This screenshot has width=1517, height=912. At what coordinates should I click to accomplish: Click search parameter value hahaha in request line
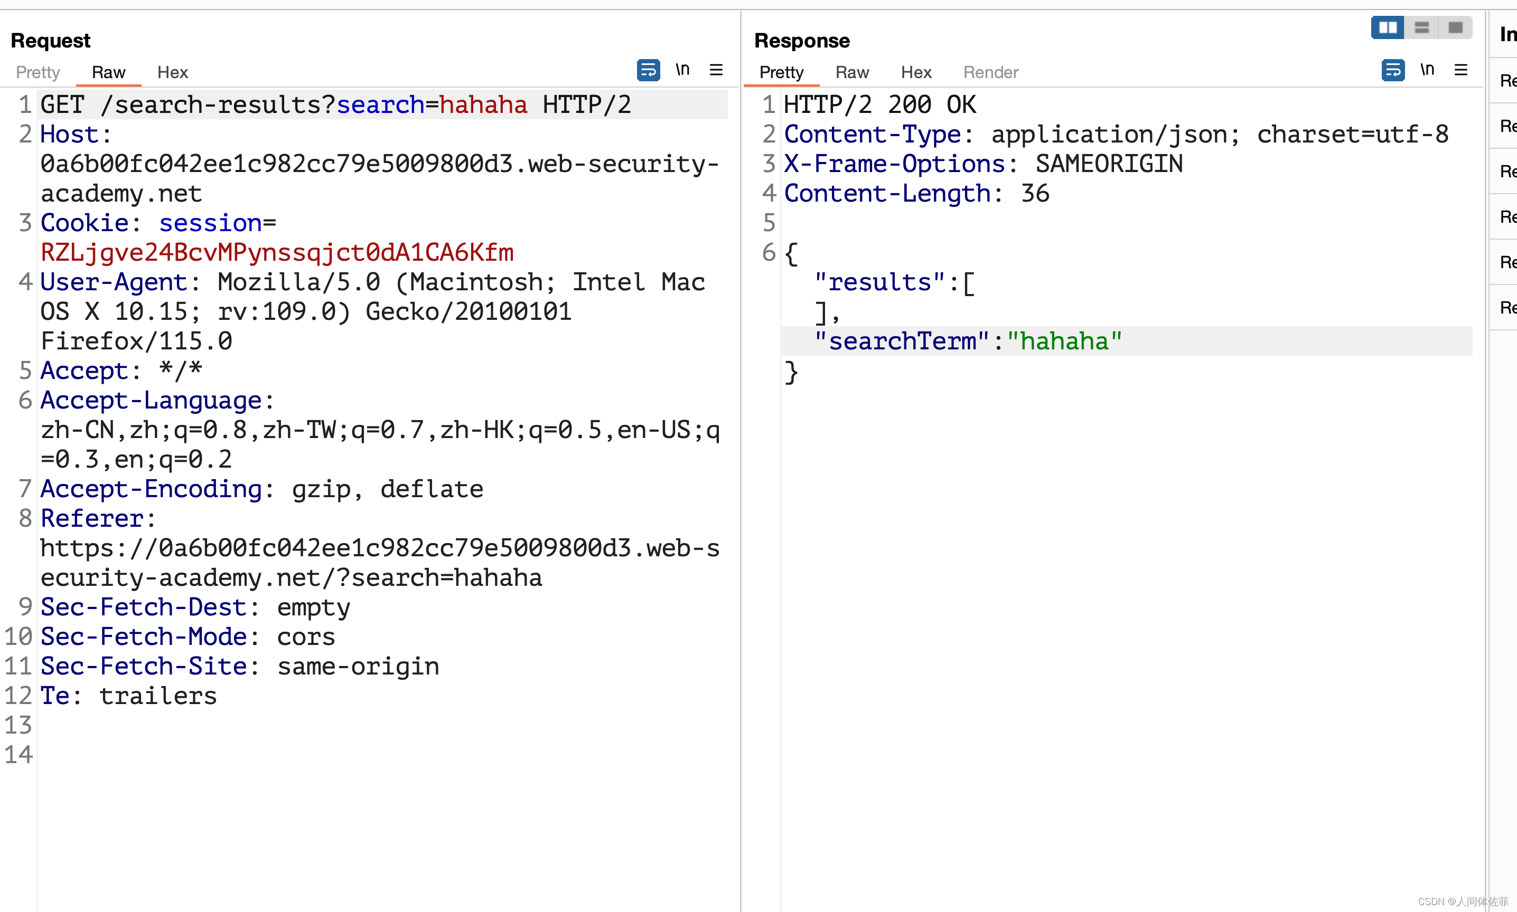483,105
